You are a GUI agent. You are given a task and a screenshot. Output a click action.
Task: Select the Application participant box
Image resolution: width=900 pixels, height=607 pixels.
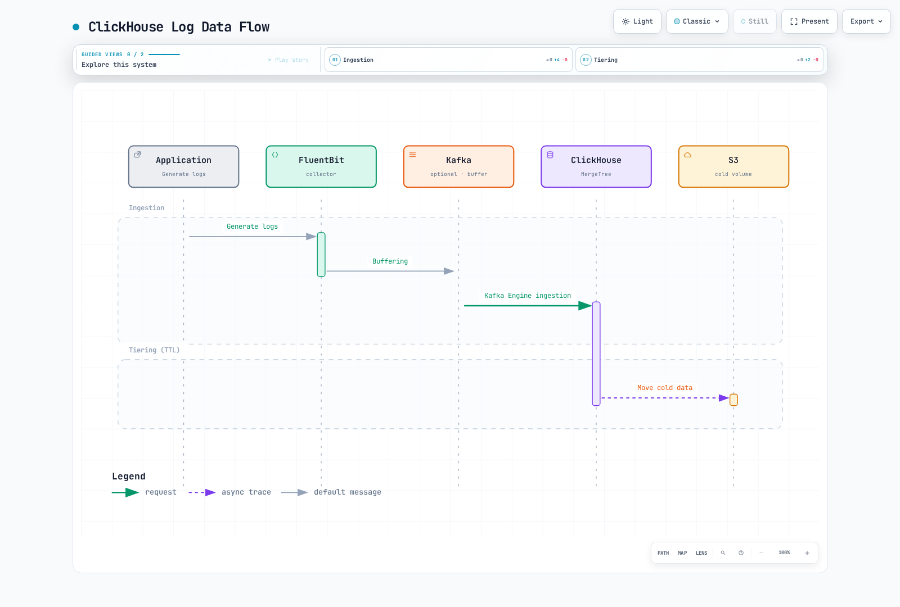pos(184,166)
